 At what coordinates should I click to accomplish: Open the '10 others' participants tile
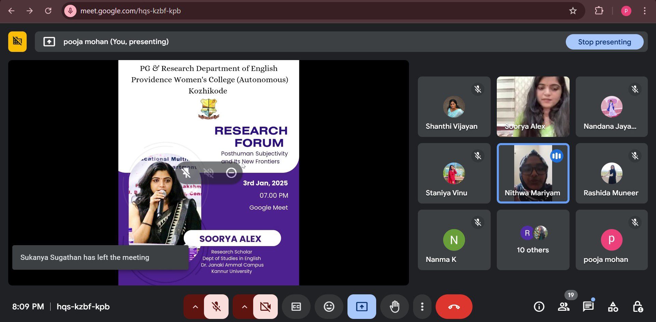point(533,240)
